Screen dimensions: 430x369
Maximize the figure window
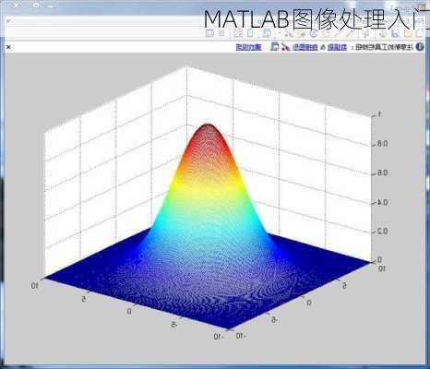tap(36, 6)
